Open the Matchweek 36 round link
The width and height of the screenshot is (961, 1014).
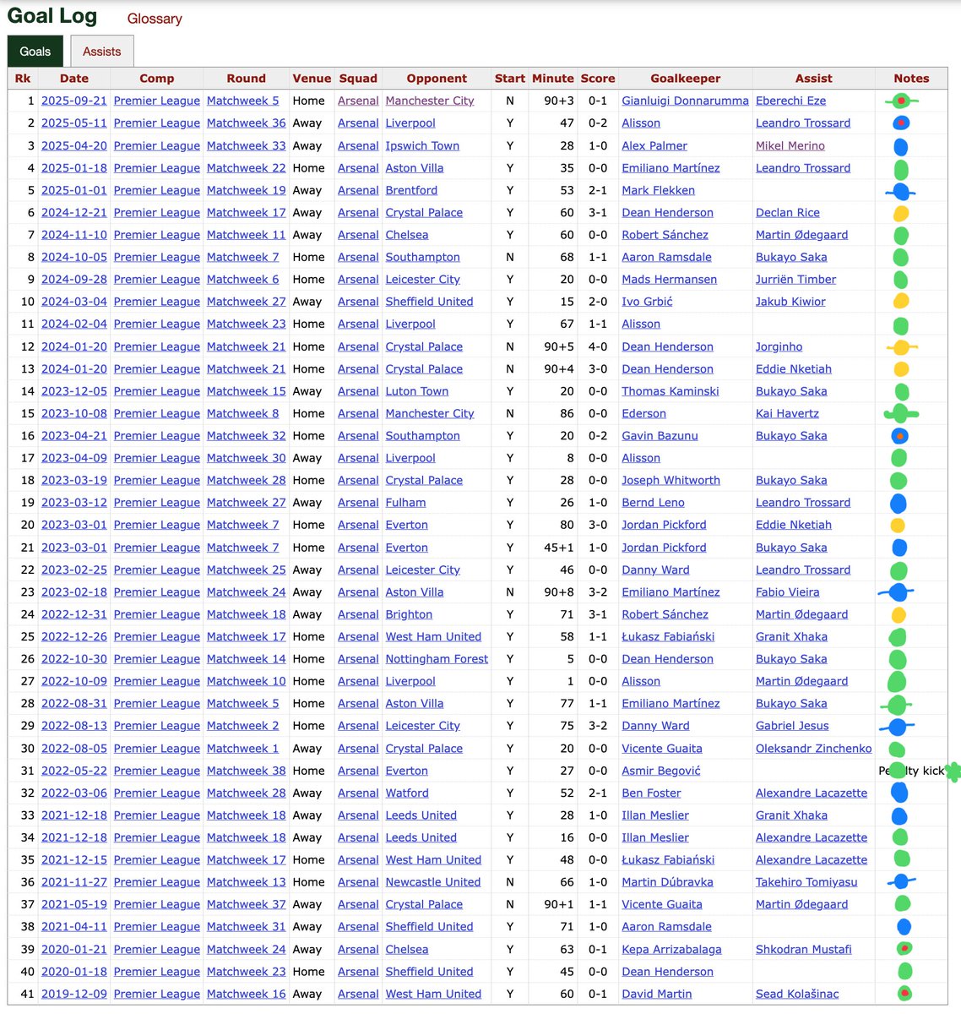click(247, 123)
